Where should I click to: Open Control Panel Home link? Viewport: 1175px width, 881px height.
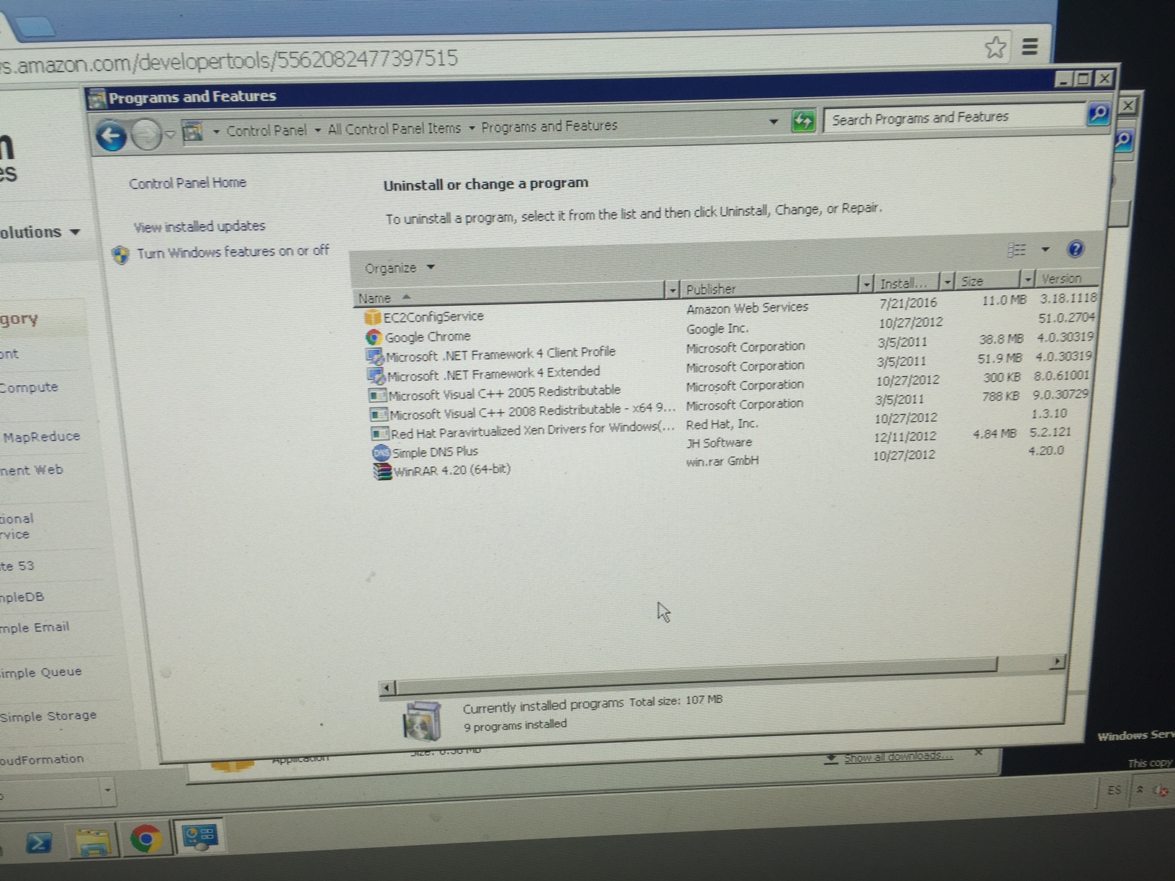187,183
